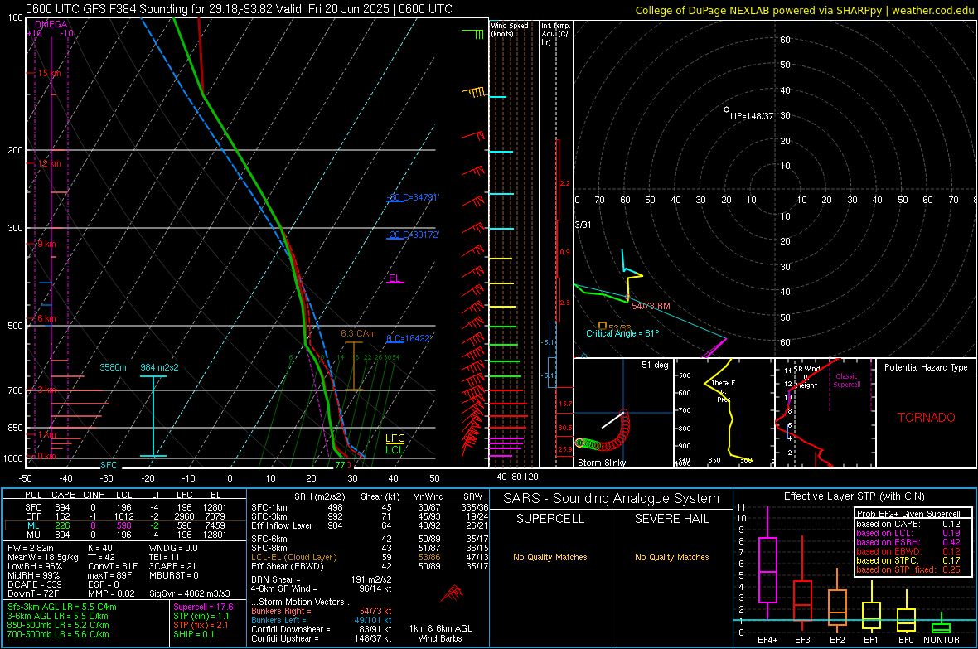The image size is (978, 649).
Task: Click the SRH (m2/s2) column header
Action: [321, 496]
